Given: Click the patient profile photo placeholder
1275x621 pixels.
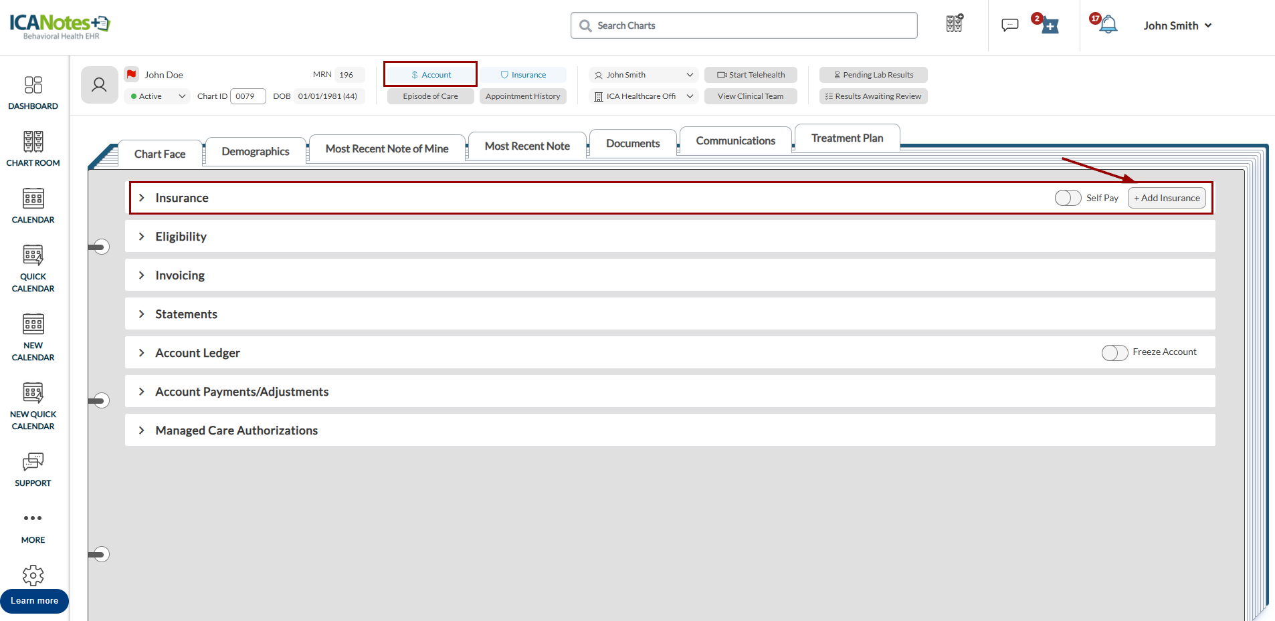Looking at the screenshot, I should (x=99, y=85).
